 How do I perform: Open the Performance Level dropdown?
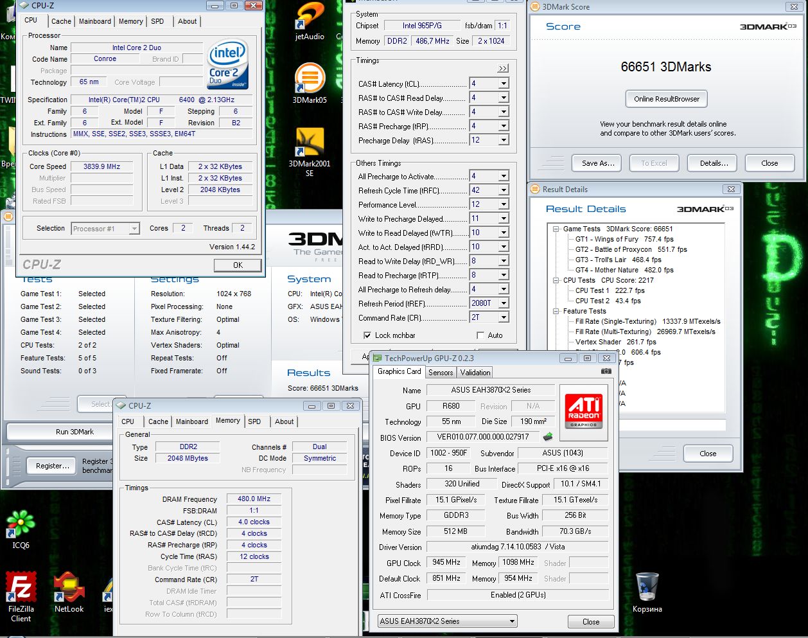(x=504, y=204)
